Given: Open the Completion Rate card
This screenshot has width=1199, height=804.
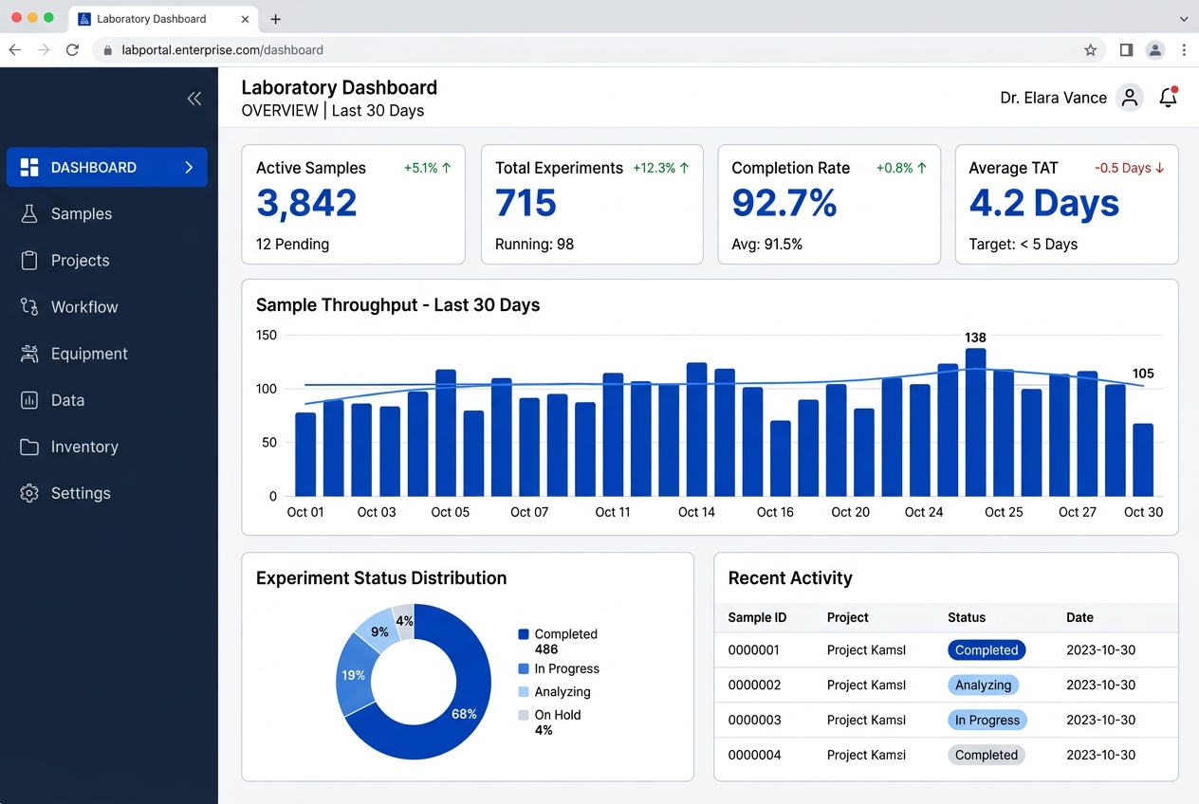Looking at the screenshot, I should [829, 205].
